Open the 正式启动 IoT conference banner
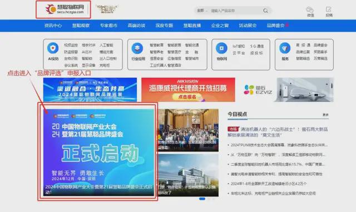356x212 pixels. (x=98, y=152)
